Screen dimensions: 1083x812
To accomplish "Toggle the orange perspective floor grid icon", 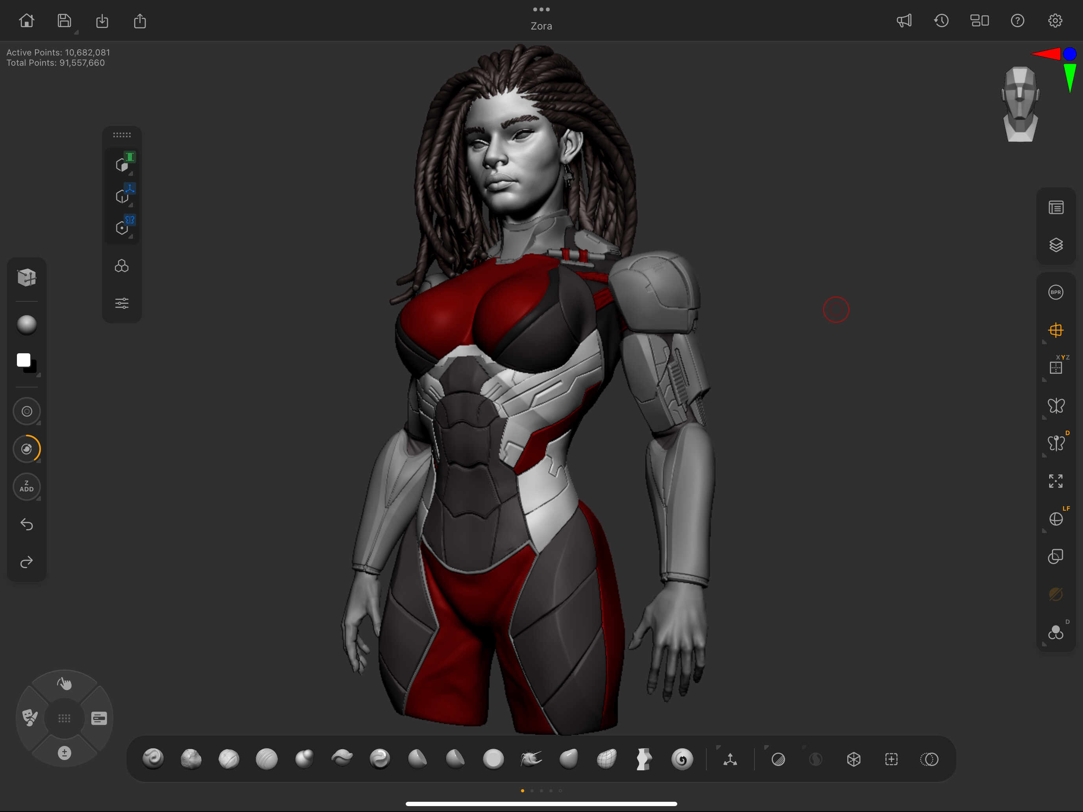I will (1055, 330).
